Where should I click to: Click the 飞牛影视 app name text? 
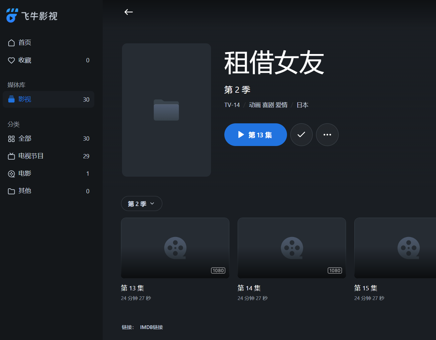(x=39, y=16)
